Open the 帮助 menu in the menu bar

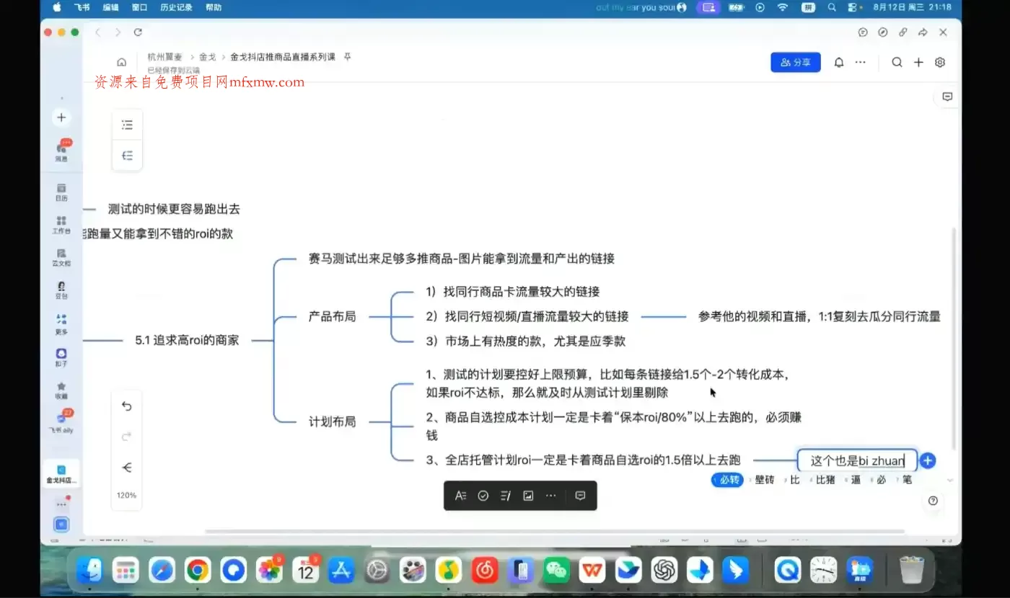tap(214, 7)
